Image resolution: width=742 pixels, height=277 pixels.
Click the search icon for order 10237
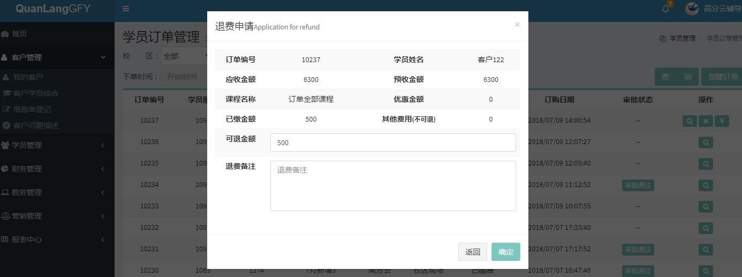690,121
